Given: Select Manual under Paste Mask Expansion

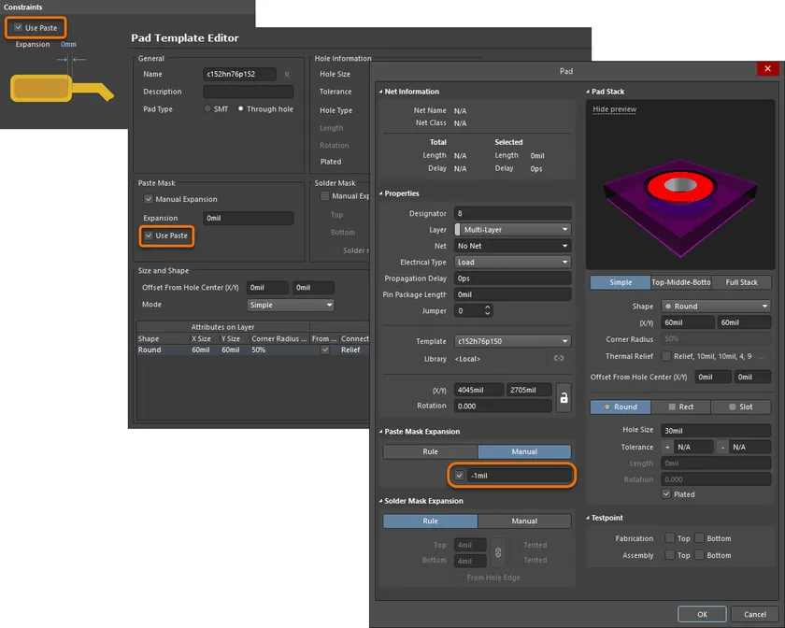Looking at the screenshot, I should pos(524,451).
